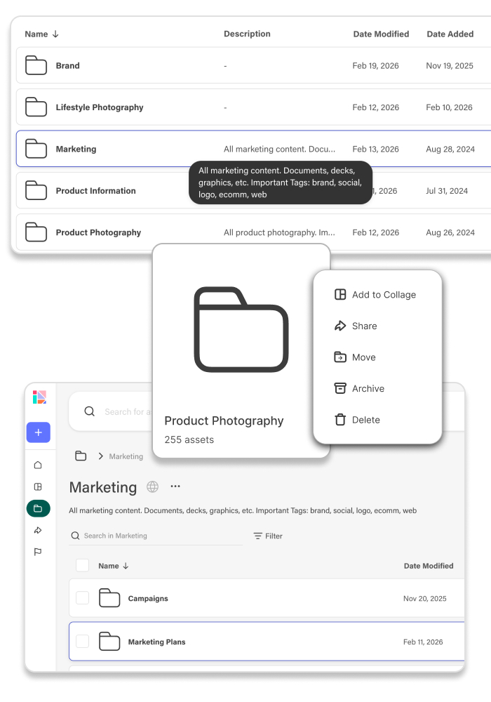
Task: Click the Feb 19, 2026 date modified cell
Action: pyautogui.click(x=376, y=66)
